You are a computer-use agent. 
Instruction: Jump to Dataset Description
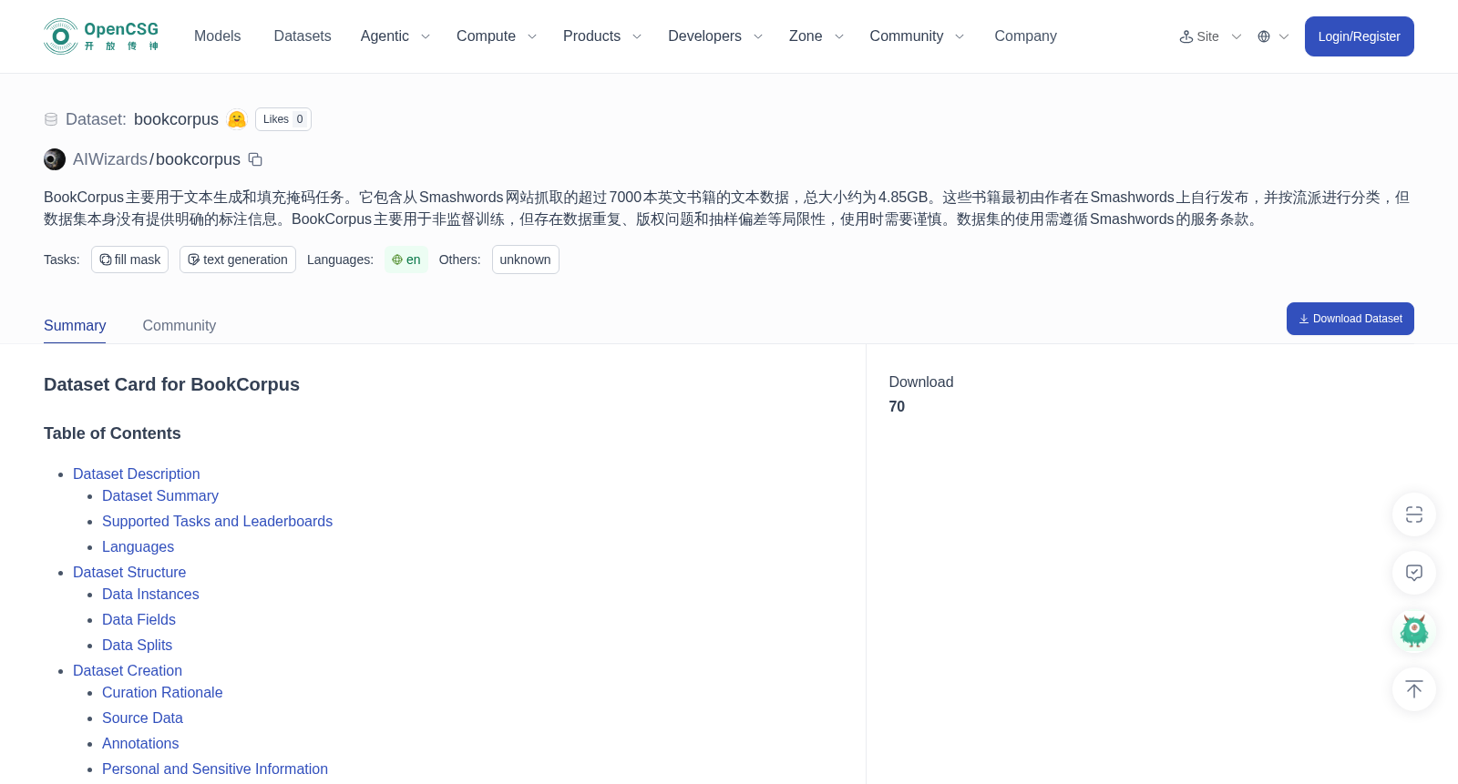(x=137, y=473)
